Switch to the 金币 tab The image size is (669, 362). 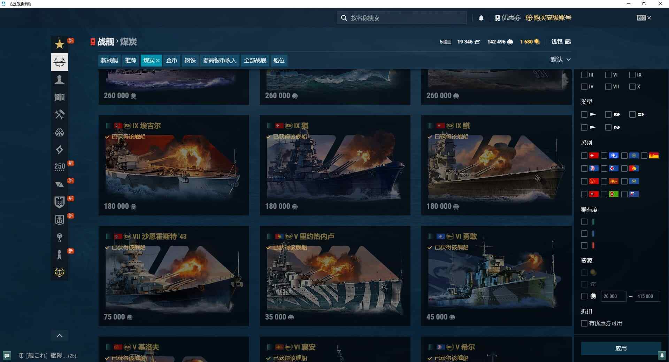coord(171,60)
